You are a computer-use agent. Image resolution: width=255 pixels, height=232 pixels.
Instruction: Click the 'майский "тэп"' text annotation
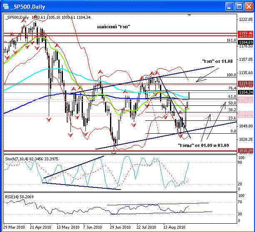click(114, 27)
